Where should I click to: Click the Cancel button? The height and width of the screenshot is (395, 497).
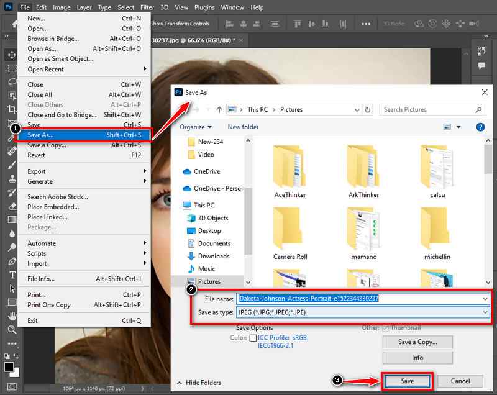[460, 381]
